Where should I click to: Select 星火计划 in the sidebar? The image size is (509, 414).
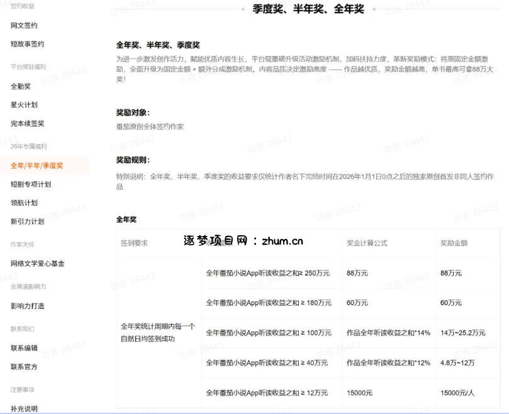coord(24,104)
